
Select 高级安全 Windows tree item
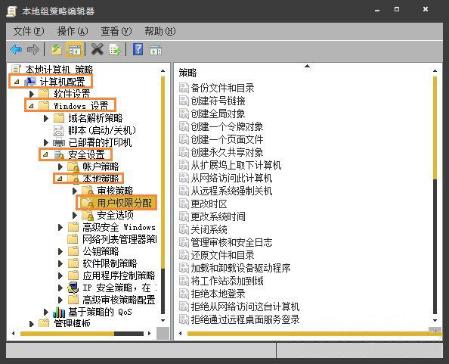[119, 227]
